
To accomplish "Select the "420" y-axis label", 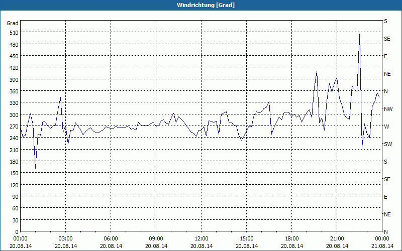I will 14,68.
